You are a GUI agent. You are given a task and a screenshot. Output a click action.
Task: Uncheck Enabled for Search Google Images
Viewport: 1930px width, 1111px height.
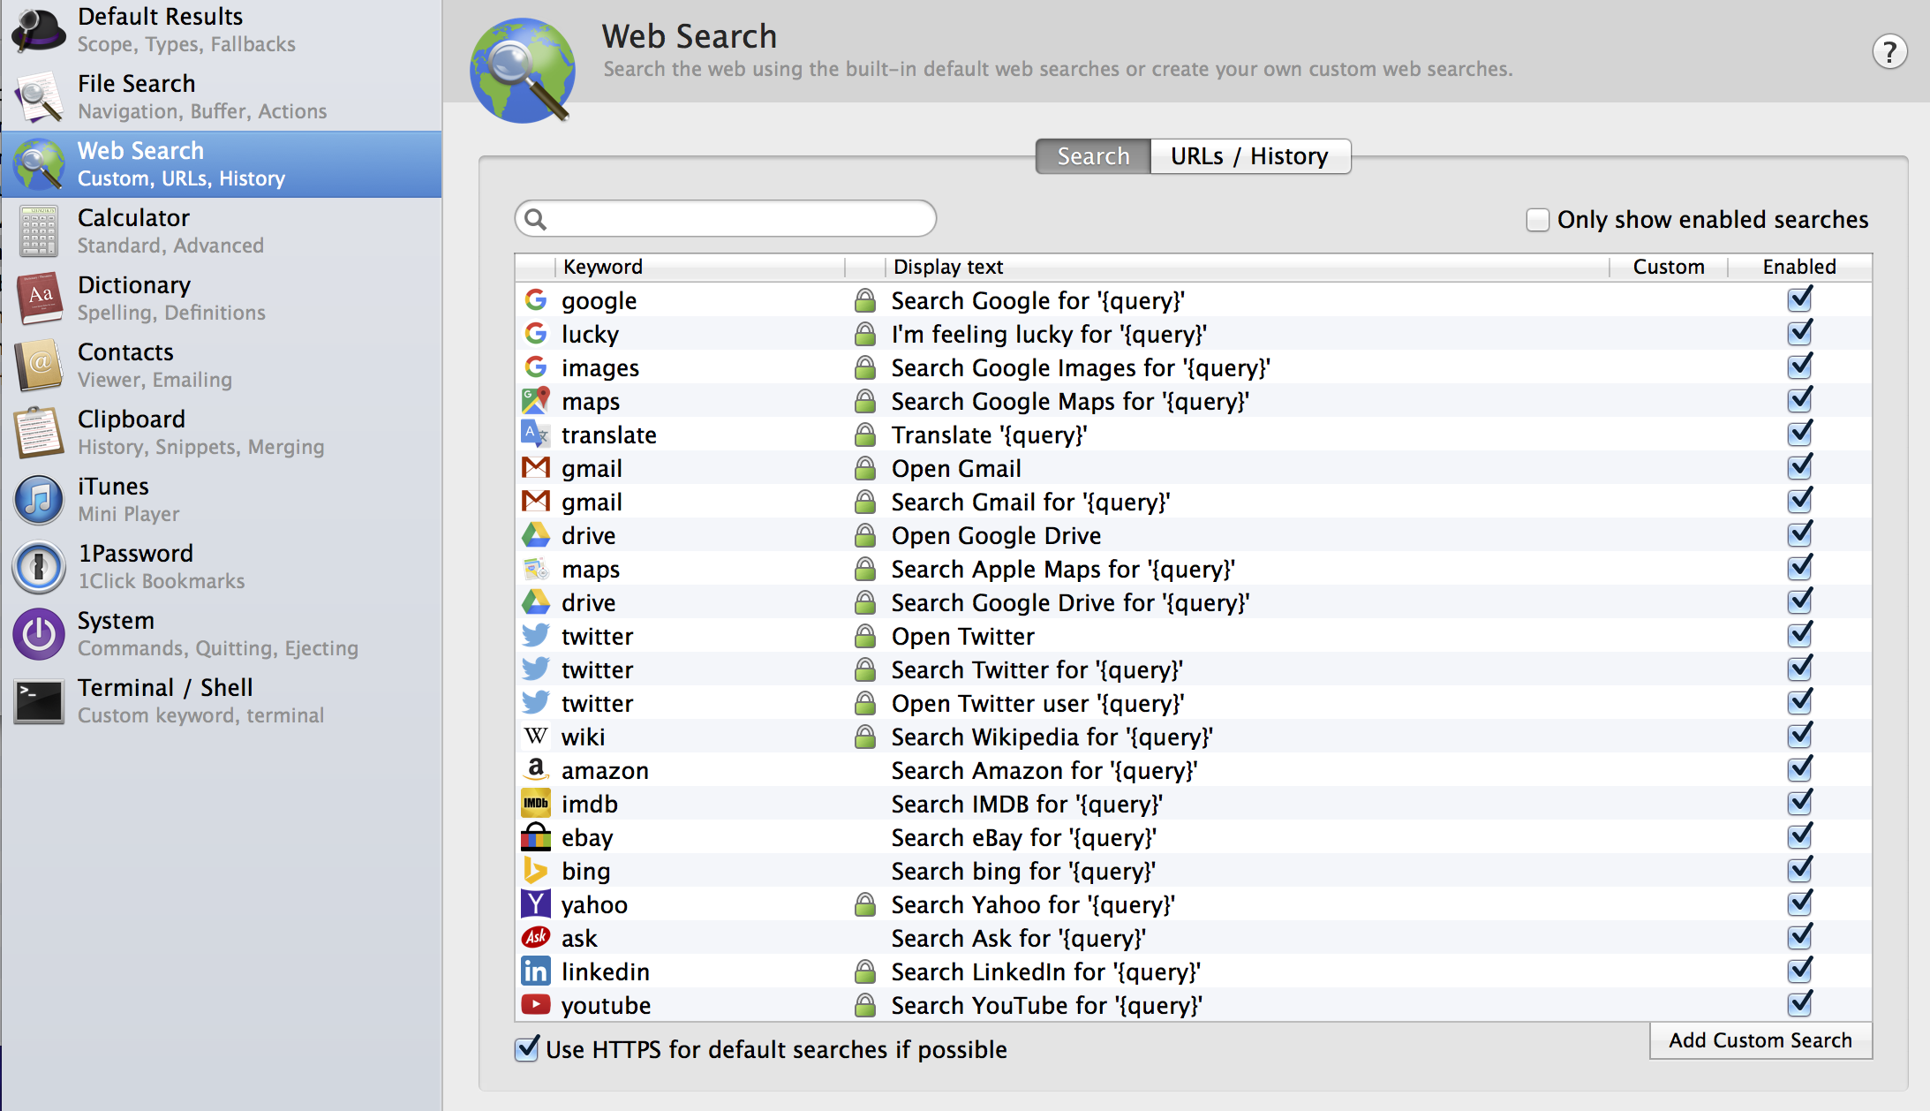1799,367
